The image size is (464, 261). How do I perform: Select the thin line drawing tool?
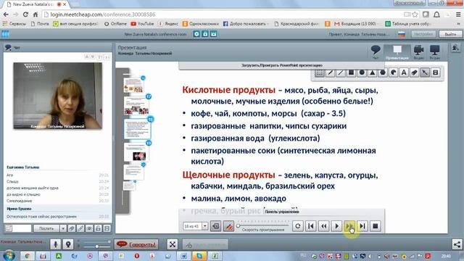click(x=341, y=72)
